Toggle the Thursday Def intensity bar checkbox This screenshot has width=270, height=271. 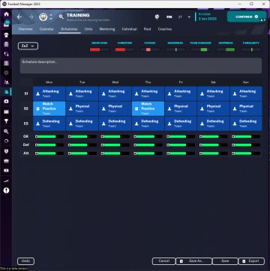click(135, 145)
